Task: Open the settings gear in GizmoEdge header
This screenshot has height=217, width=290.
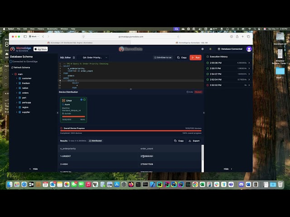Action: coord(203,49)
